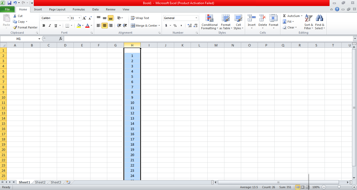Increase font size with Grow Font icon
Screen dimensions: 357x190
click(x=84, y=18)
